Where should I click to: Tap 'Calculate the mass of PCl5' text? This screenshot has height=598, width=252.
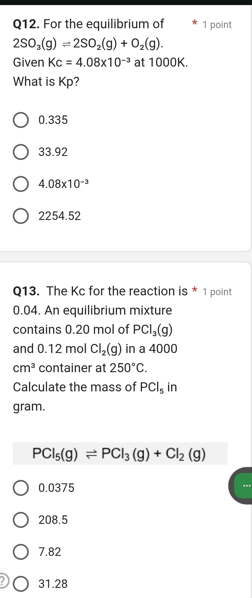95,387
